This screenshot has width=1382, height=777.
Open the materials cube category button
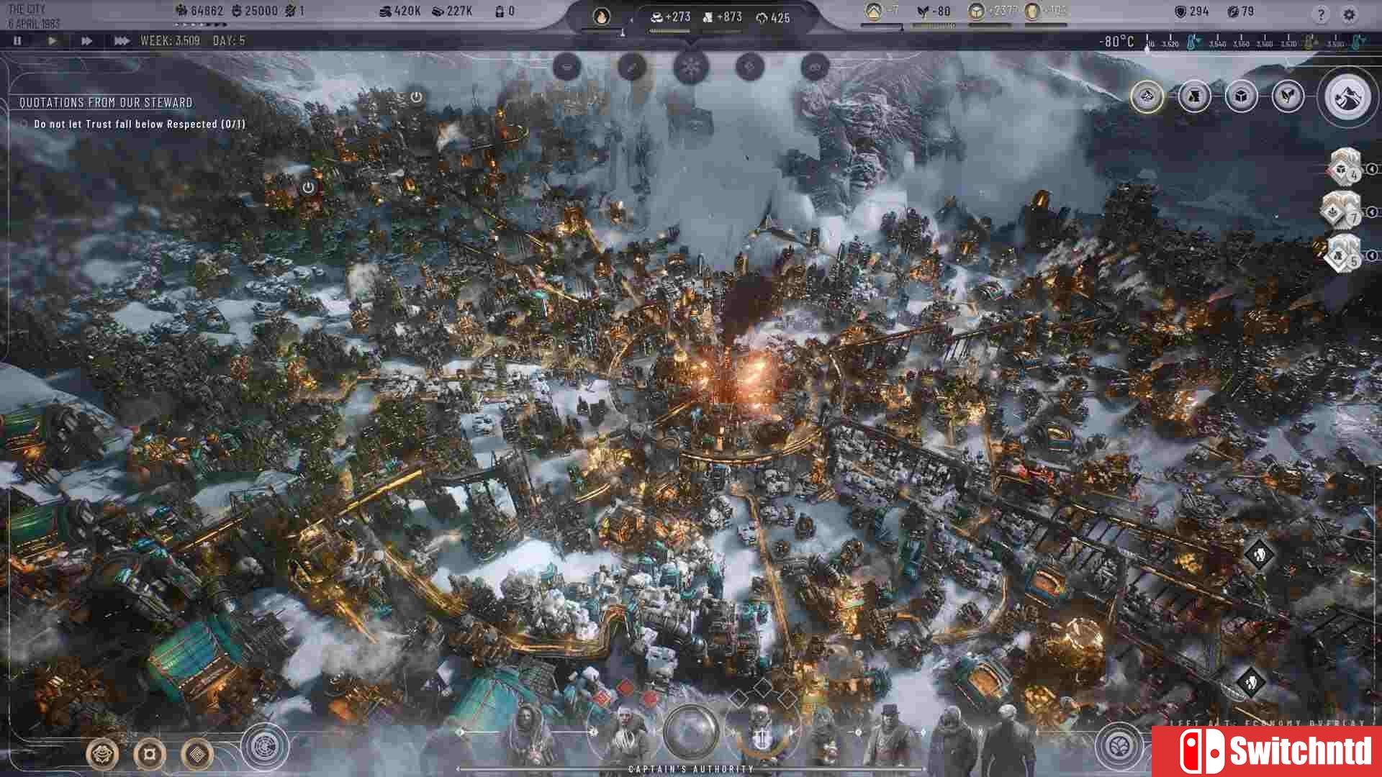pos(1241,96)
